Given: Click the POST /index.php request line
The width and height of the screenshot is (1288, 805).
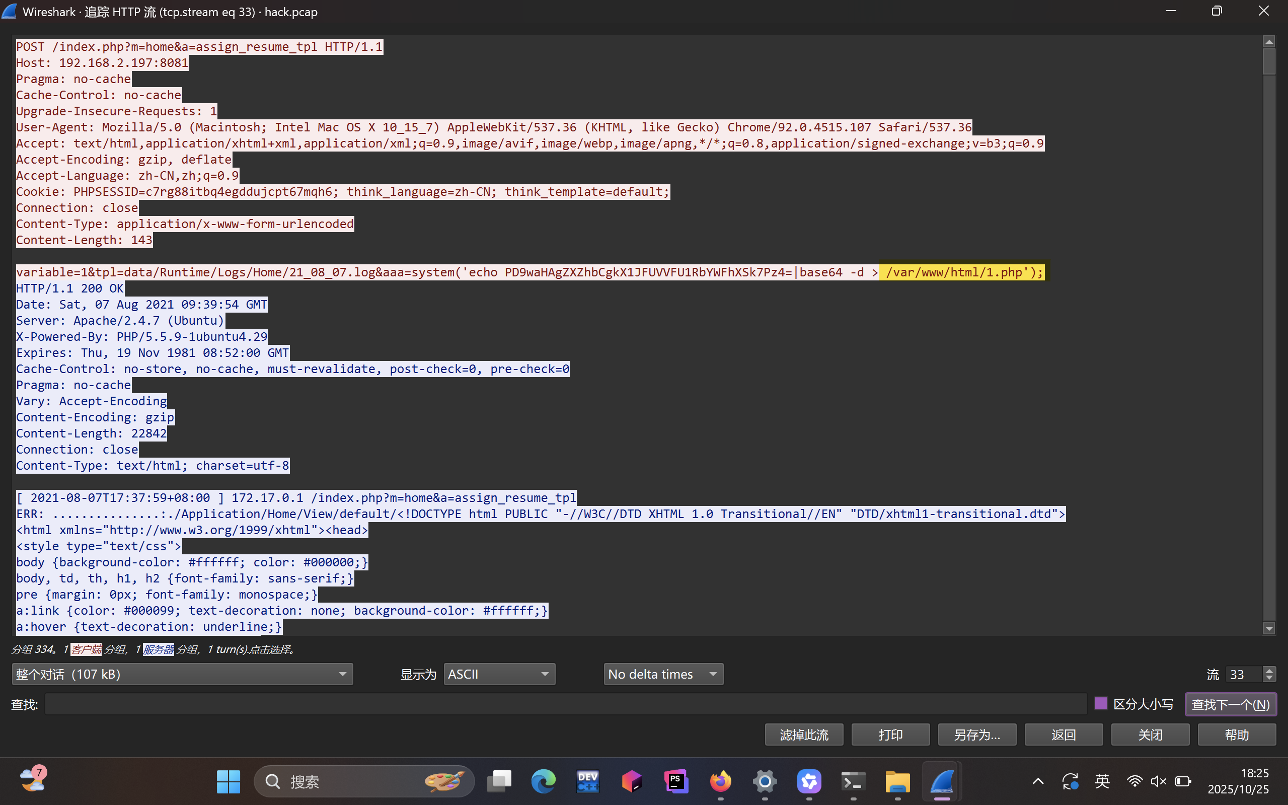Looking at the screenshot, I should click(x=200, y=47).
